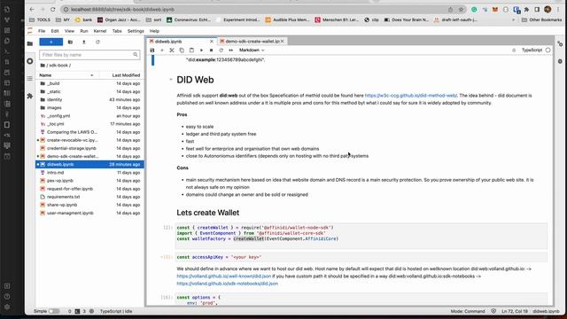Screen dimensions: 567x319
Task: Toggle the Simple interface mode switch
Action: (x=54, y=311)
